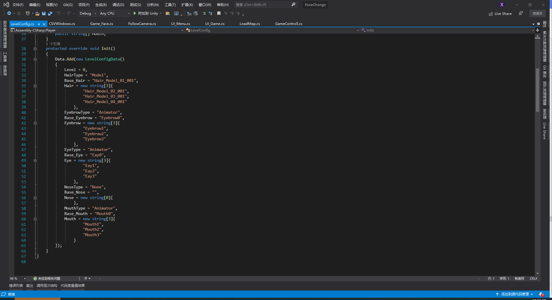Click the search magnifier icon

click(293, 5)
